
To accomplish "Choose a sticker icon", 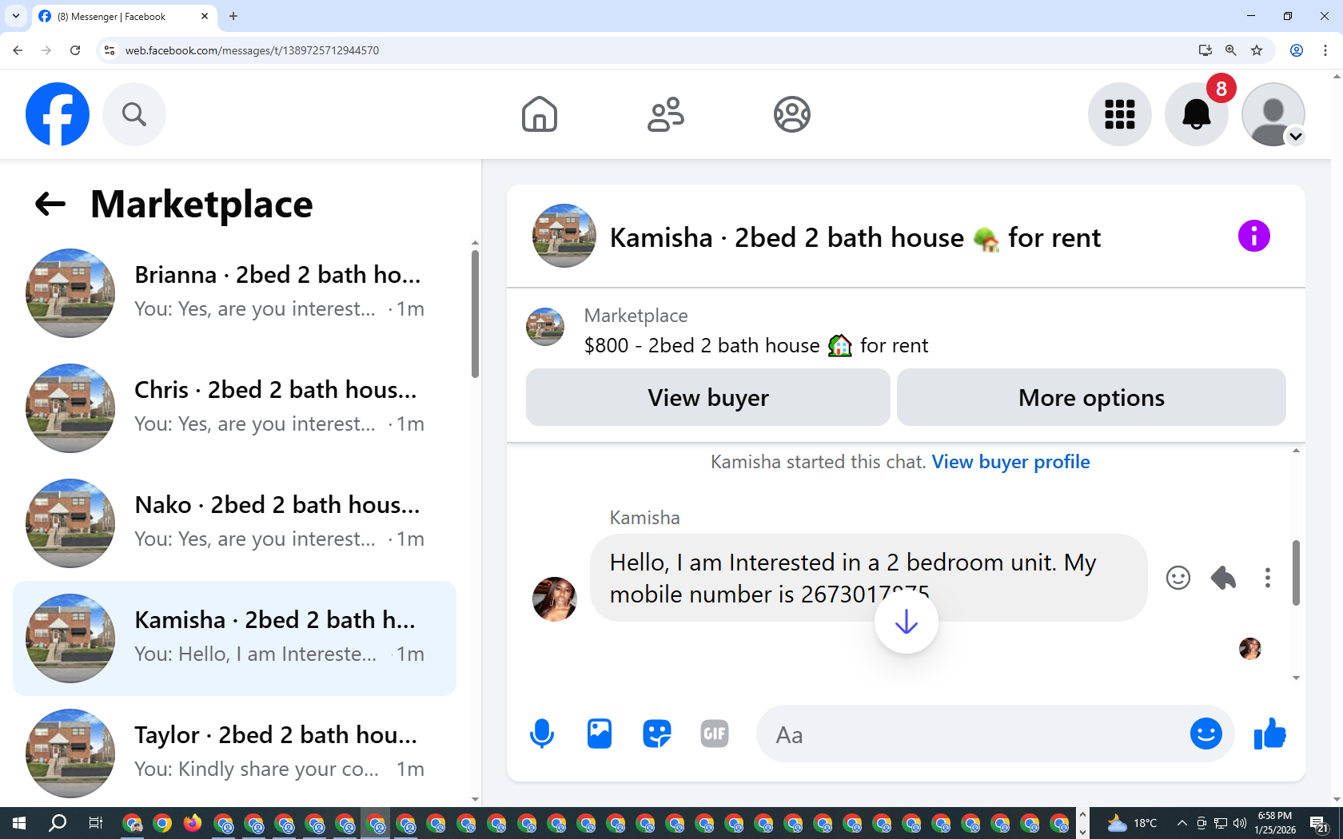I will 657,734.
